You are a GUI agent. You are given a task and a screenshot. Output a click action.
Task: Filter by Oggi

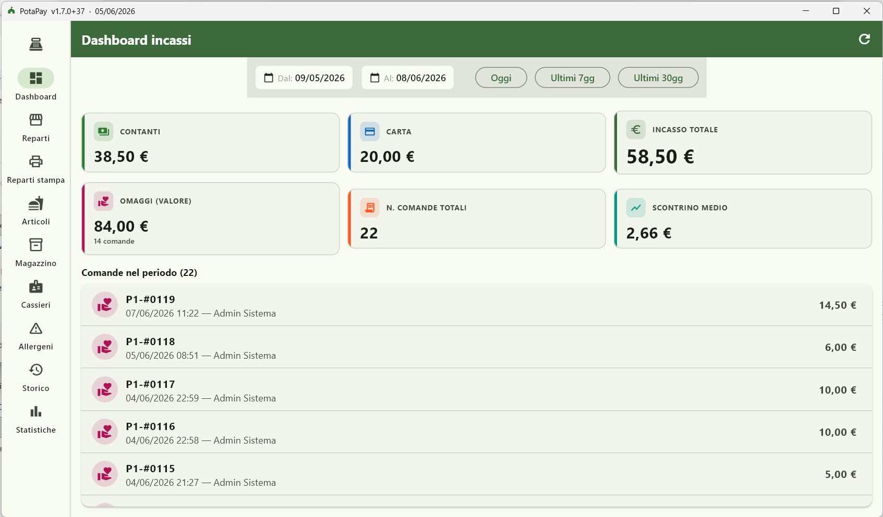(x=501, y=78)
